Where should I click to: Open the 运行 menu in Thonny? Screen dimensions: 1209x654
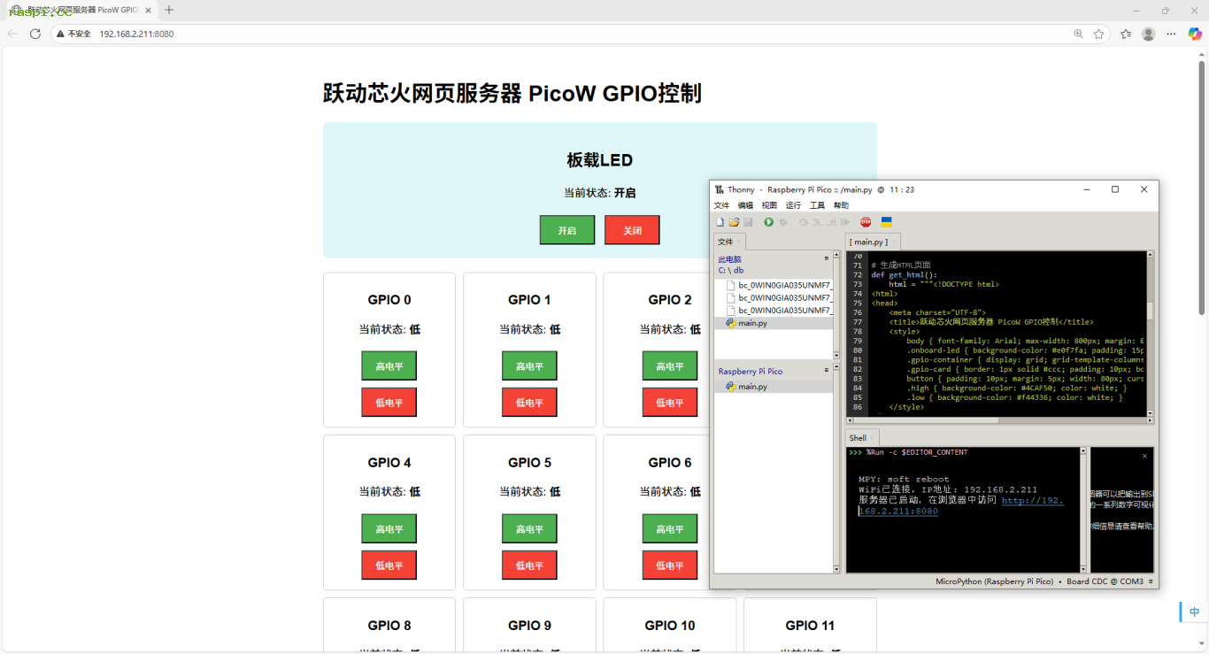793,205
